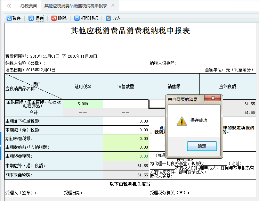The height and width of the screenshot is (201, 259).
Task: Click the 保存成功 message text
Action: 199,120
